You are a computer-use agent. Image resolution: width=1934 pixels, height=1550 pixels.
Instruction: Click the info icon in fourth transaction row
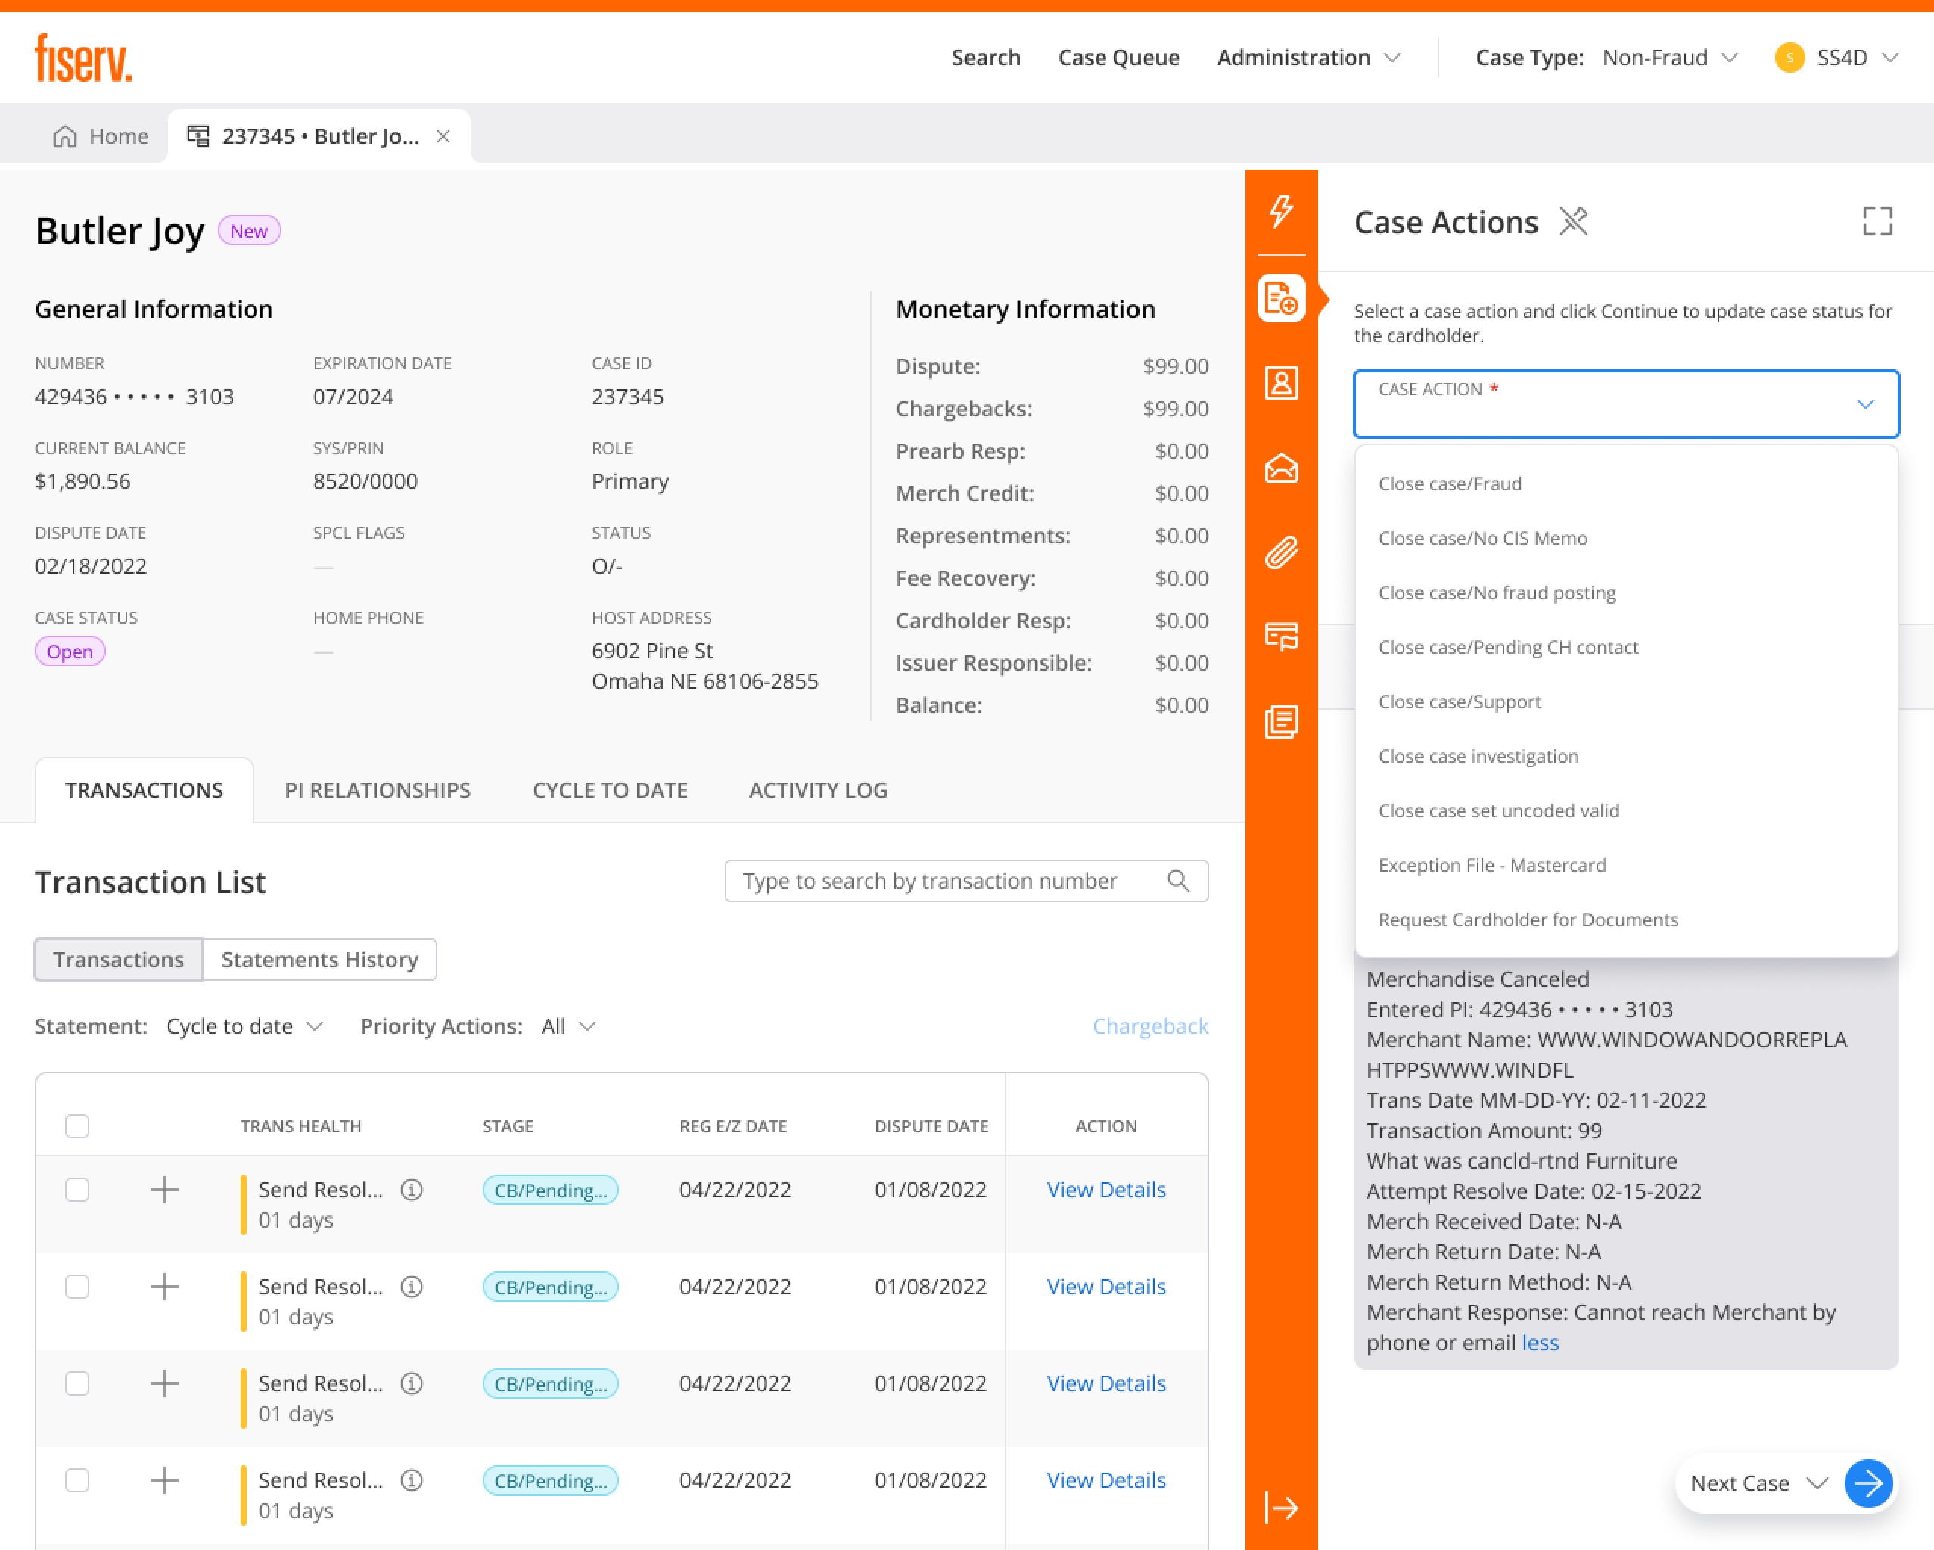(412, 1480)
